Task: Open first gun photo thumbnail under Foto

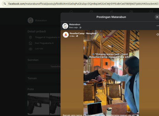Action: [x=38, y=104]
